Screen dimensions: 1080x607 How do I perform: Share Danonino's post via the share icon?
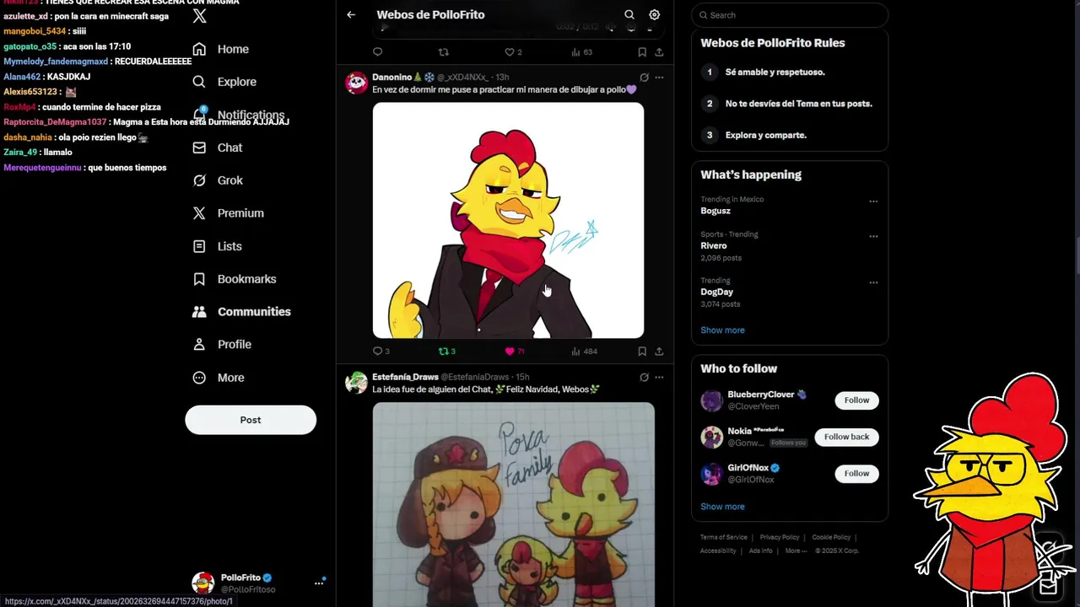(659, 351)
